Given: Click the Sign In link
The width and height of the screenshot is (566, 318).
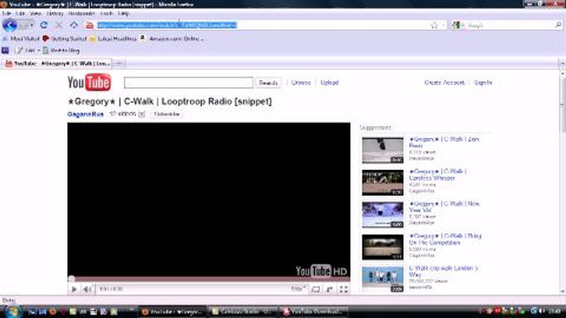Looking at the screenshot, I should point(483,83).
